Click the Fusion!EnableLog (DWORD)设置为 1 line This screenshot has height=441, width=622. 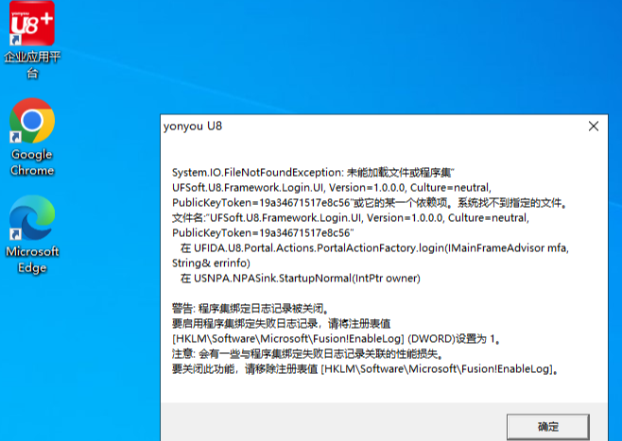click(336, 338)
